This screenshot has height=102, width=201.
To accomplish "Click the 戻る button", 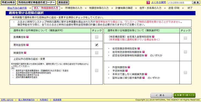I will 161,95.
